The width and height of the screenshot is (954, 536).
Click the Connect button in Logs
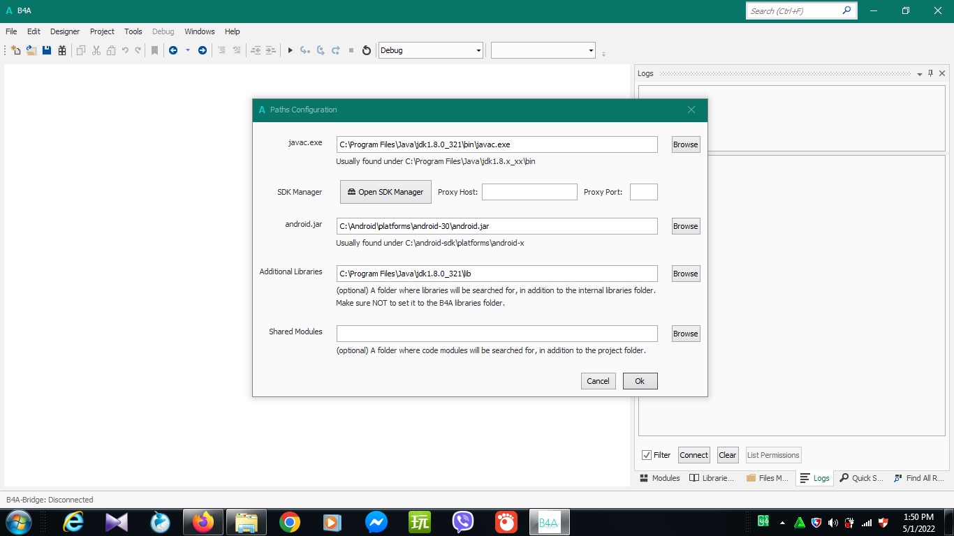coord(694,455)
